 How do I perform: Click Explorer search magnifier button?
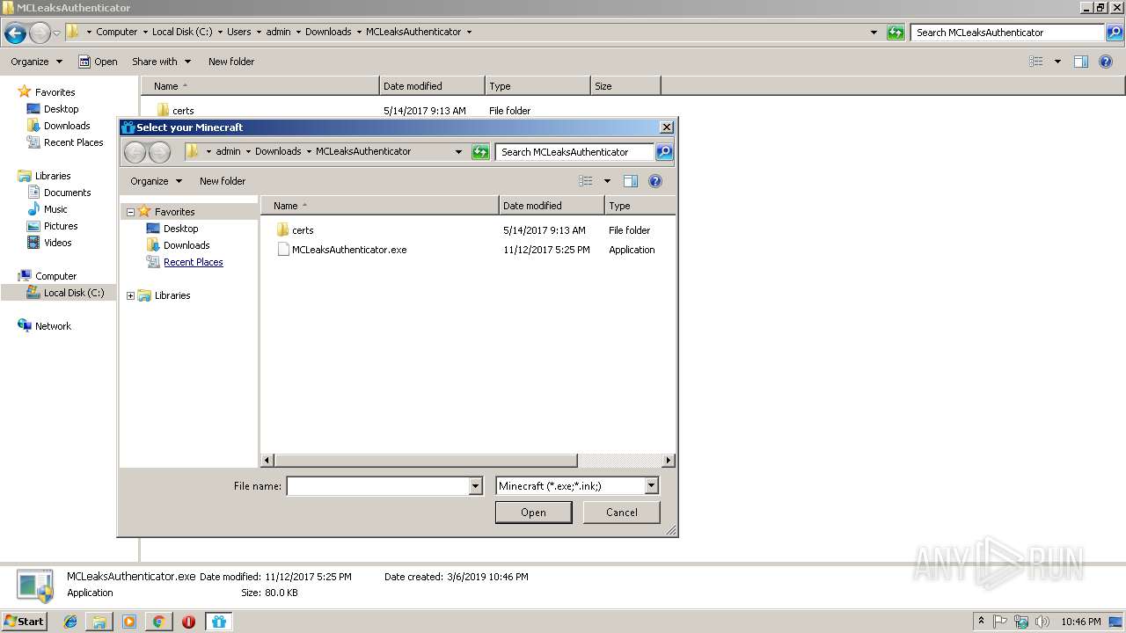(1115, 33)
